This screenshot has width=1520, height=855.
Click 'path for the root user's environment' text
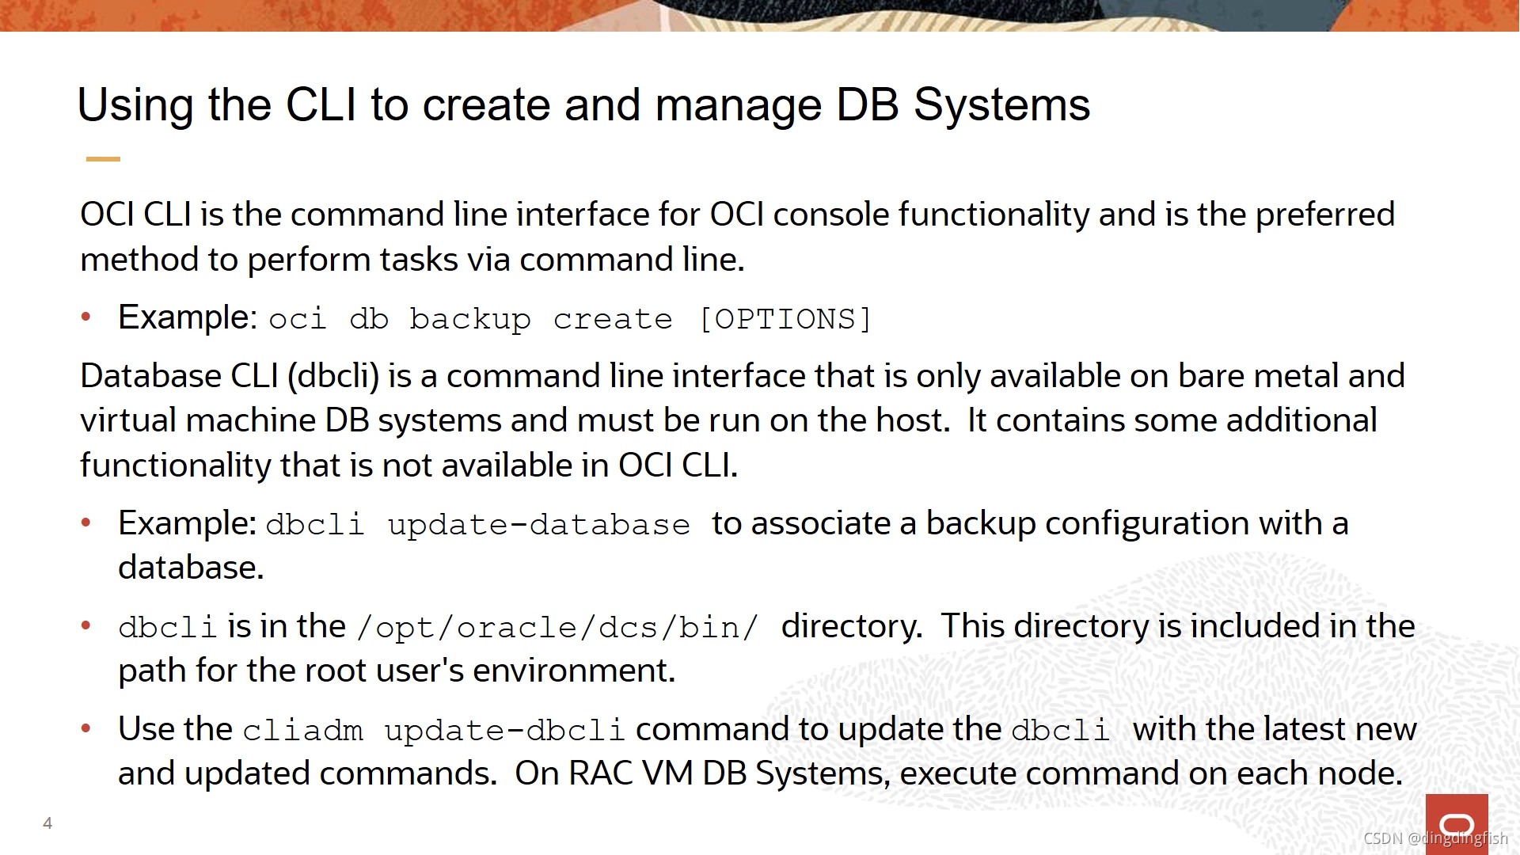[x=396, y=671]
